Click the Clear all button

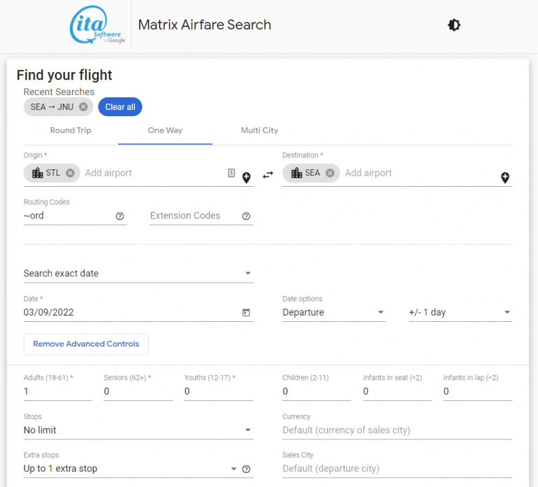120,107
